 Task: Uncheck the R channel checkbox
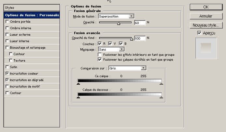100,43
